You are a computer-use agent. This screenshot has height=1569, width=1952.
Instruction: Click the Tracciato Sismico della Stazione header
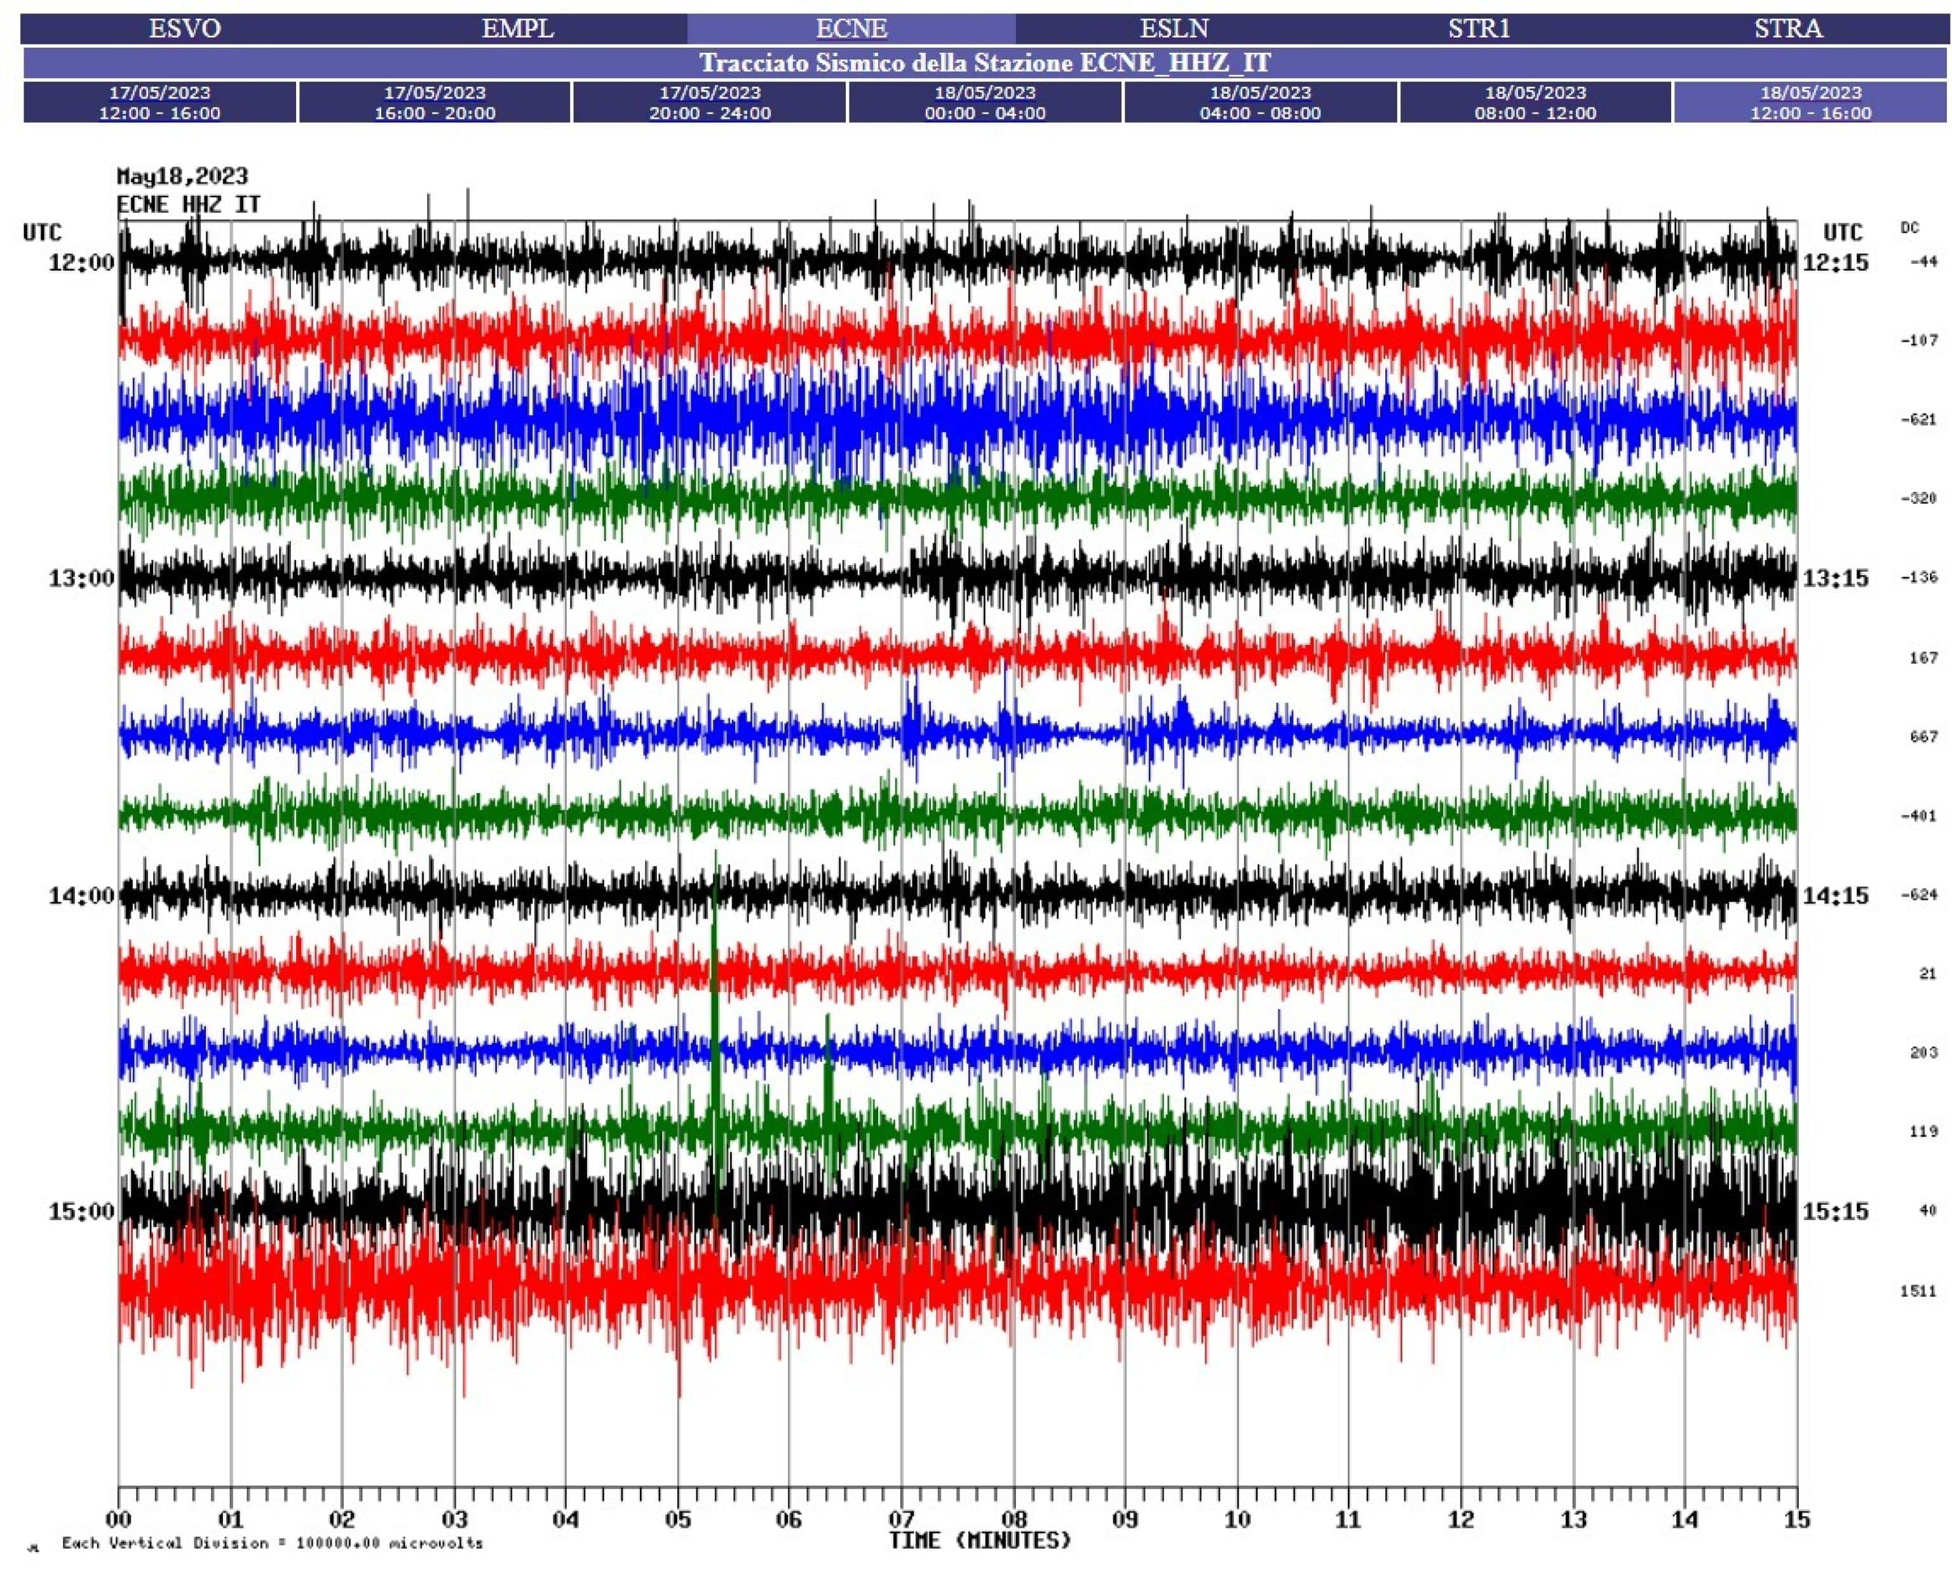985,64
